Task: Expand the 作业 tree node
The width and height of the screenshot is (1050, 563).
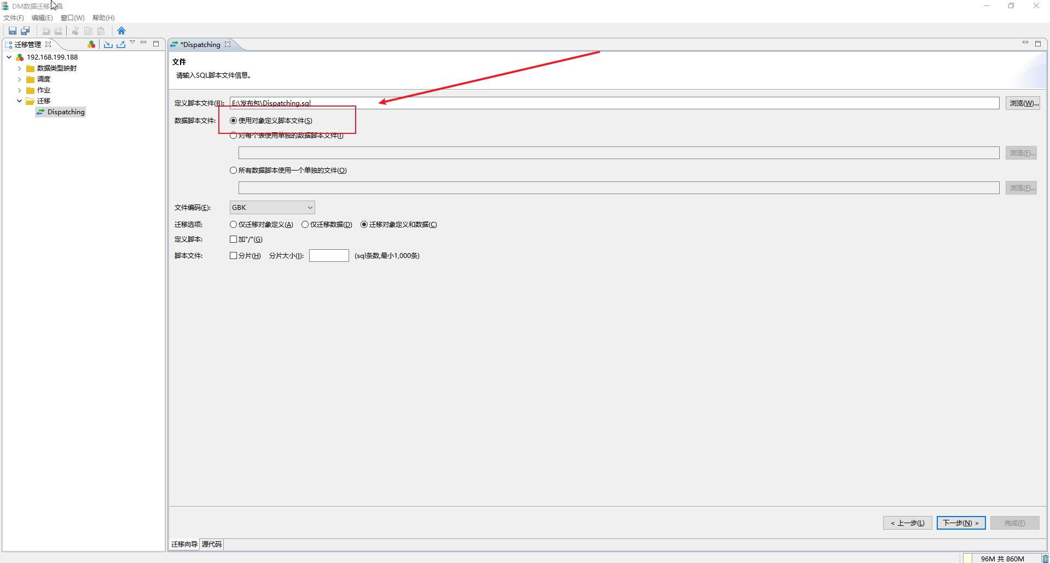Action: [x=20, y=90]
